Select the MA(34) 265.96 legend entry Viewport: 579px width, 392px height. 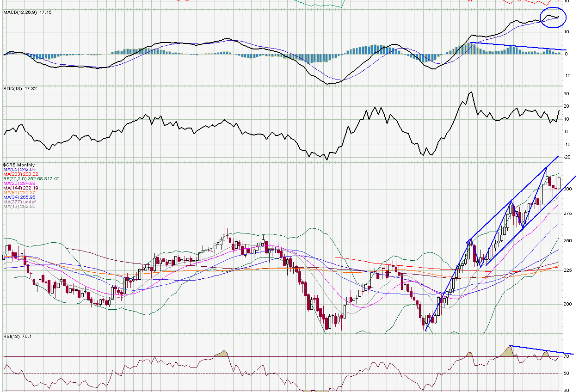(x=19, y=197)
